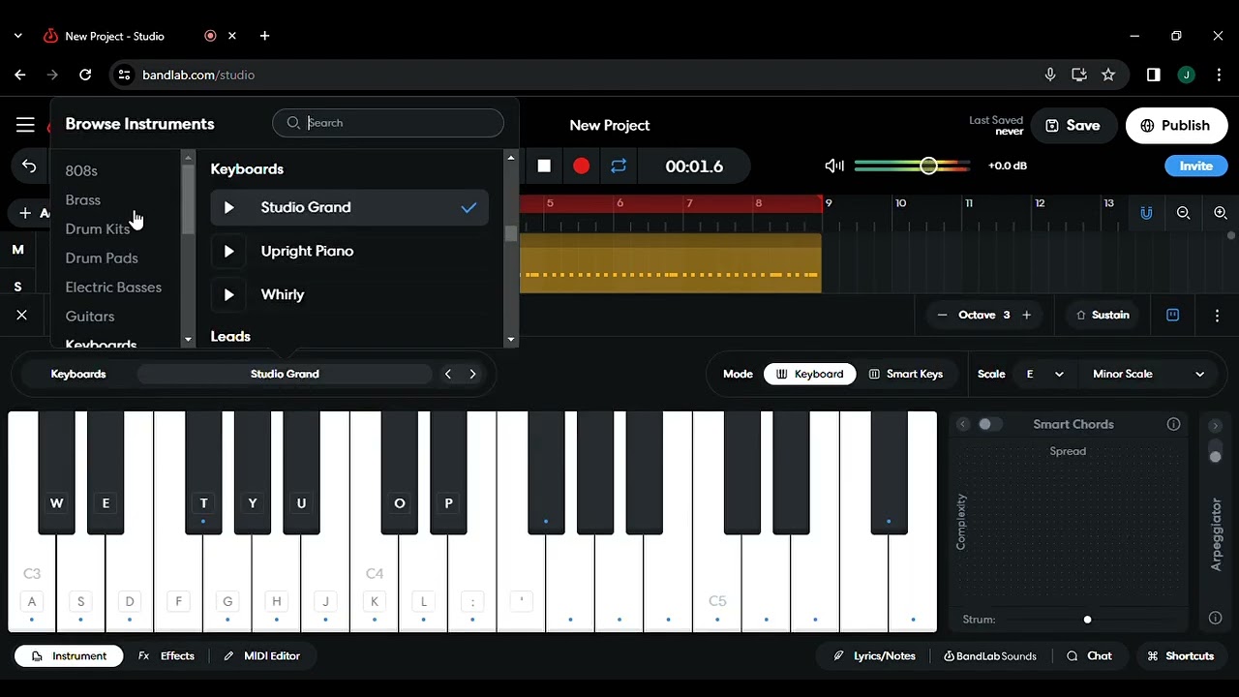Adjust the master volume slider knob
Screen dimensions: 1239x697
coord(928,167)
